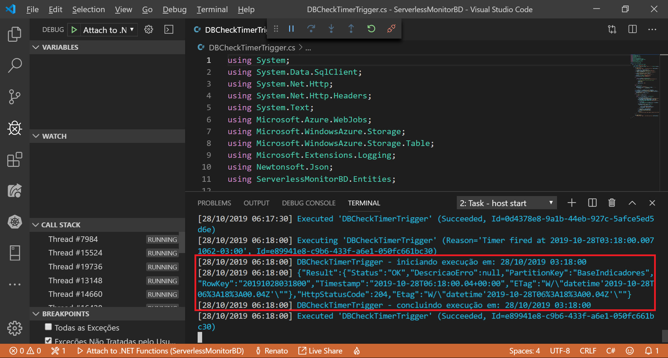668x358 pixels.
Task: Disable Exceções Não Tratadas pelo Usuário
Action: pyautogui.click(x=48, y=341)
